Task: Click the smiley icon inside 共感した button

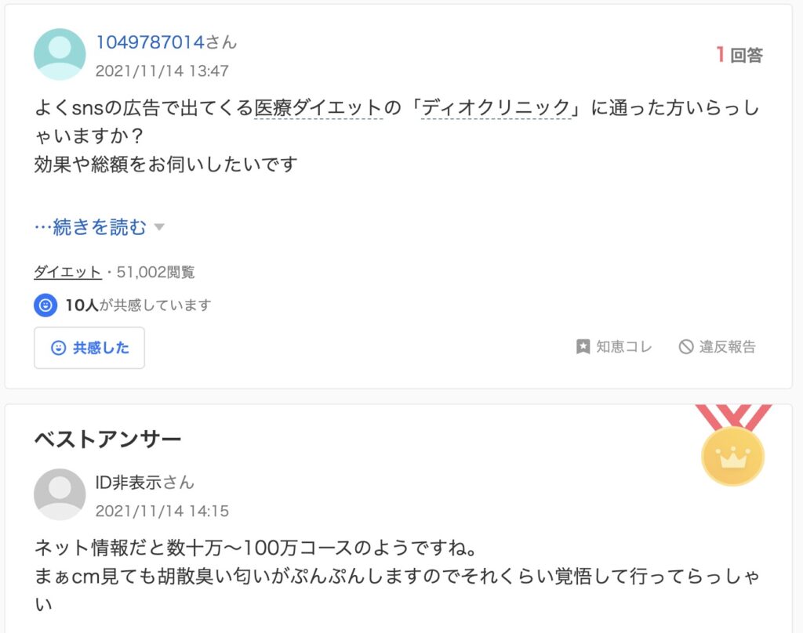Action: pyautogui.click(x=58, y=348)
